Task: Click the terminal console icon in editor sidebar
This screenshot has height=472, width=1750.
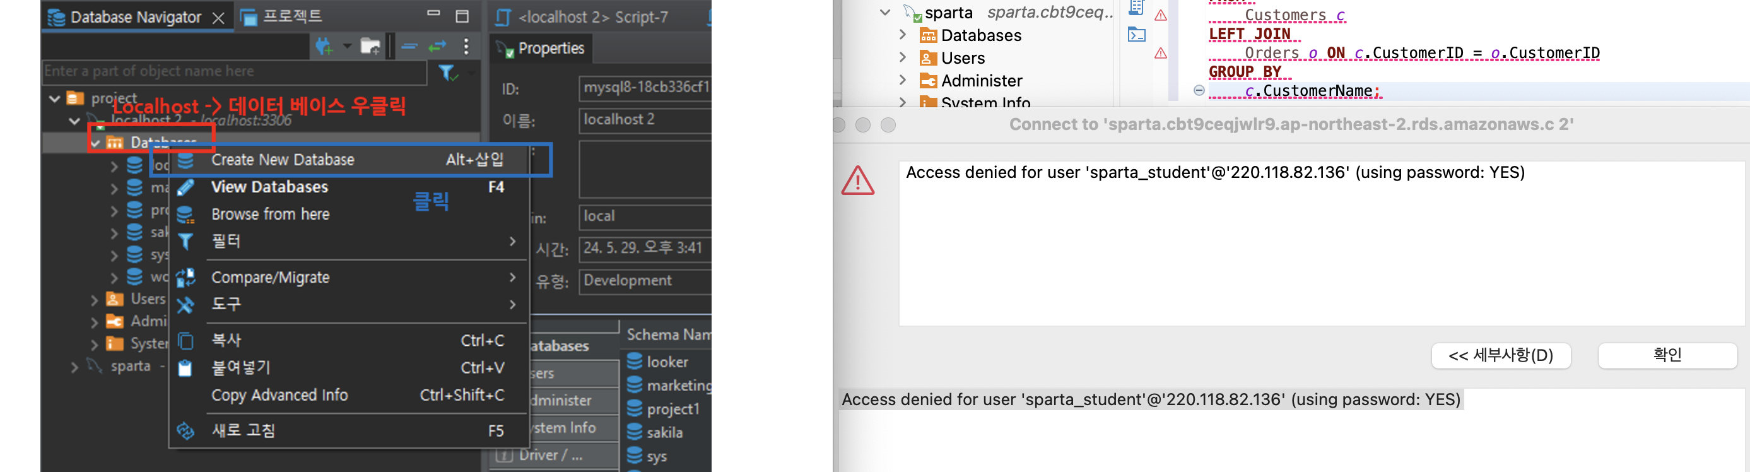Action: click(x=1137, y=35)
